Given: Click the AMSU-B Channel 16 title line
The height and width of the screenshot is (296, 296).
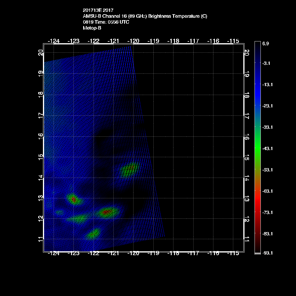Looking at the screenshot, I should (x=145, y=16).
